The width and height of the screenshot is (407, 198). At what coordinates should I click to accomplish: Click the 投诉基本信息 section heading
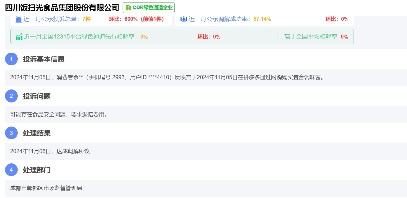click(44, 59)
